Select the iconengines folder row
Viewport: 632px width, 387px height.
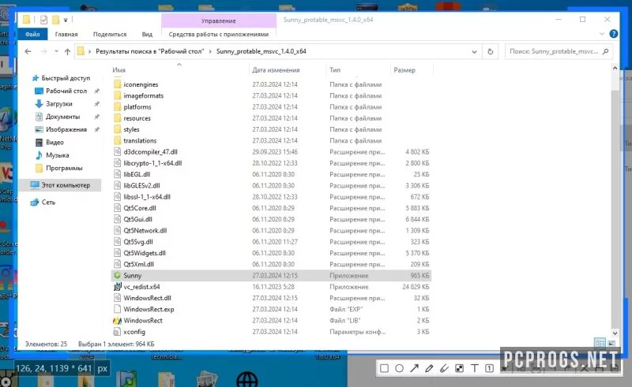coord(271,84)
